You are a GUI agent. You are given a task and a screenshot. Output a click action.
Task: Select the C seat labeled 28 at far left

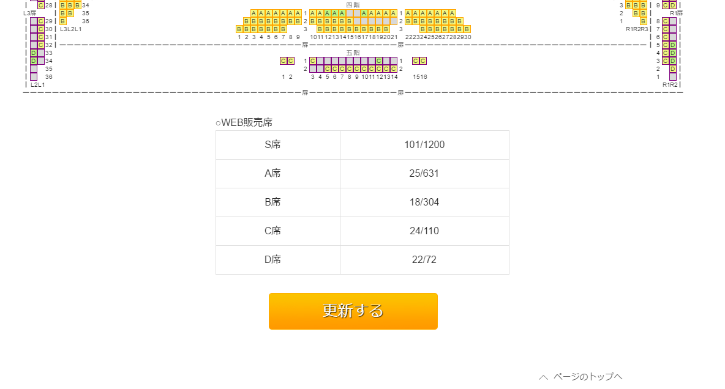tap(41, 6)
